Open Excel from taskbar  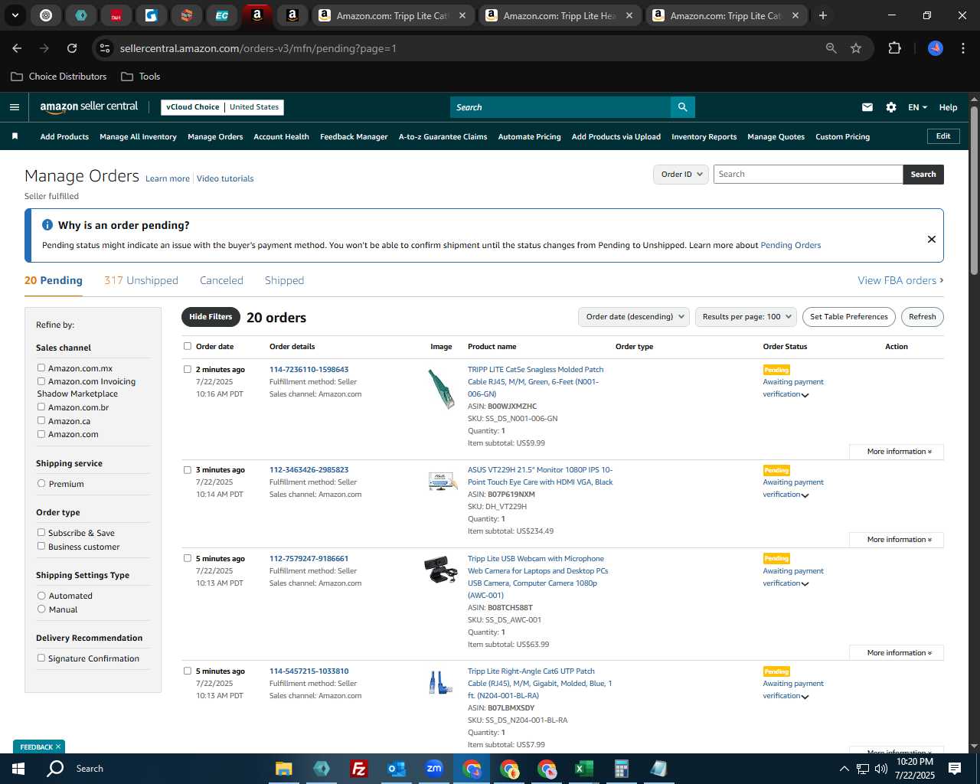point(583,769)
